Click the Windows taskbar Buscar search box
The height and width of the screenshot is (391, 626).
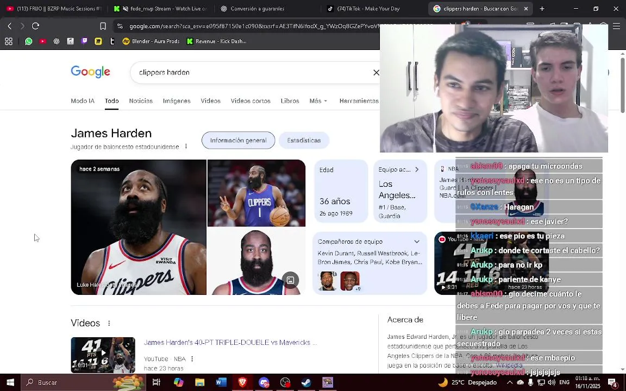pos(83,382)
